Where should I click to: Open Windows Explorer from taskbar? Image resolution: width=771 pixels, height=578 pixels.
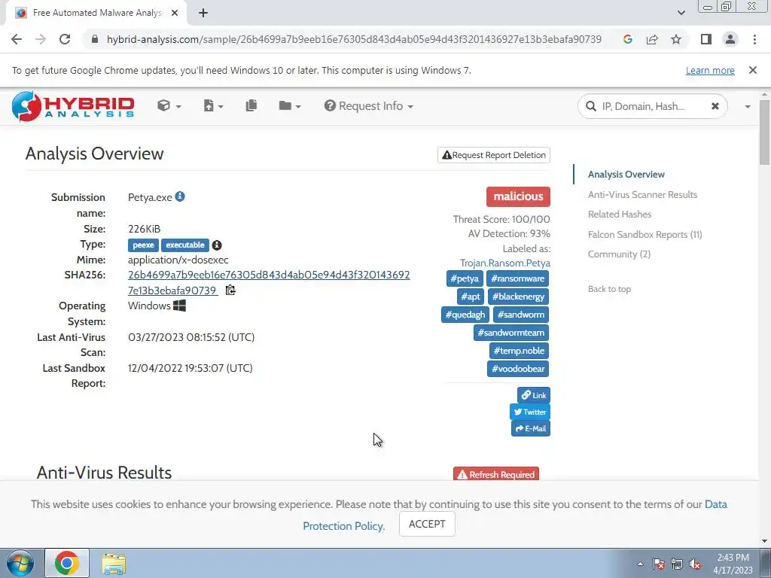(x=114, y=564)
